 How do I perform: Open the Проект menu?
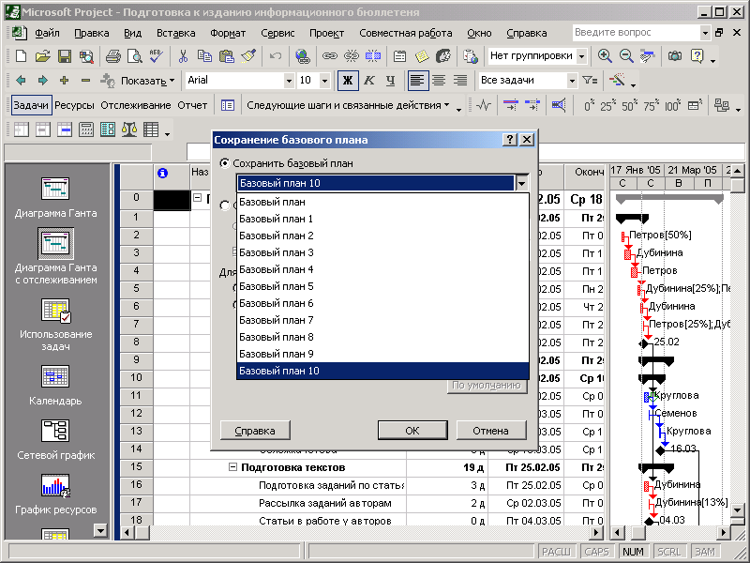[x=326, y=33]
